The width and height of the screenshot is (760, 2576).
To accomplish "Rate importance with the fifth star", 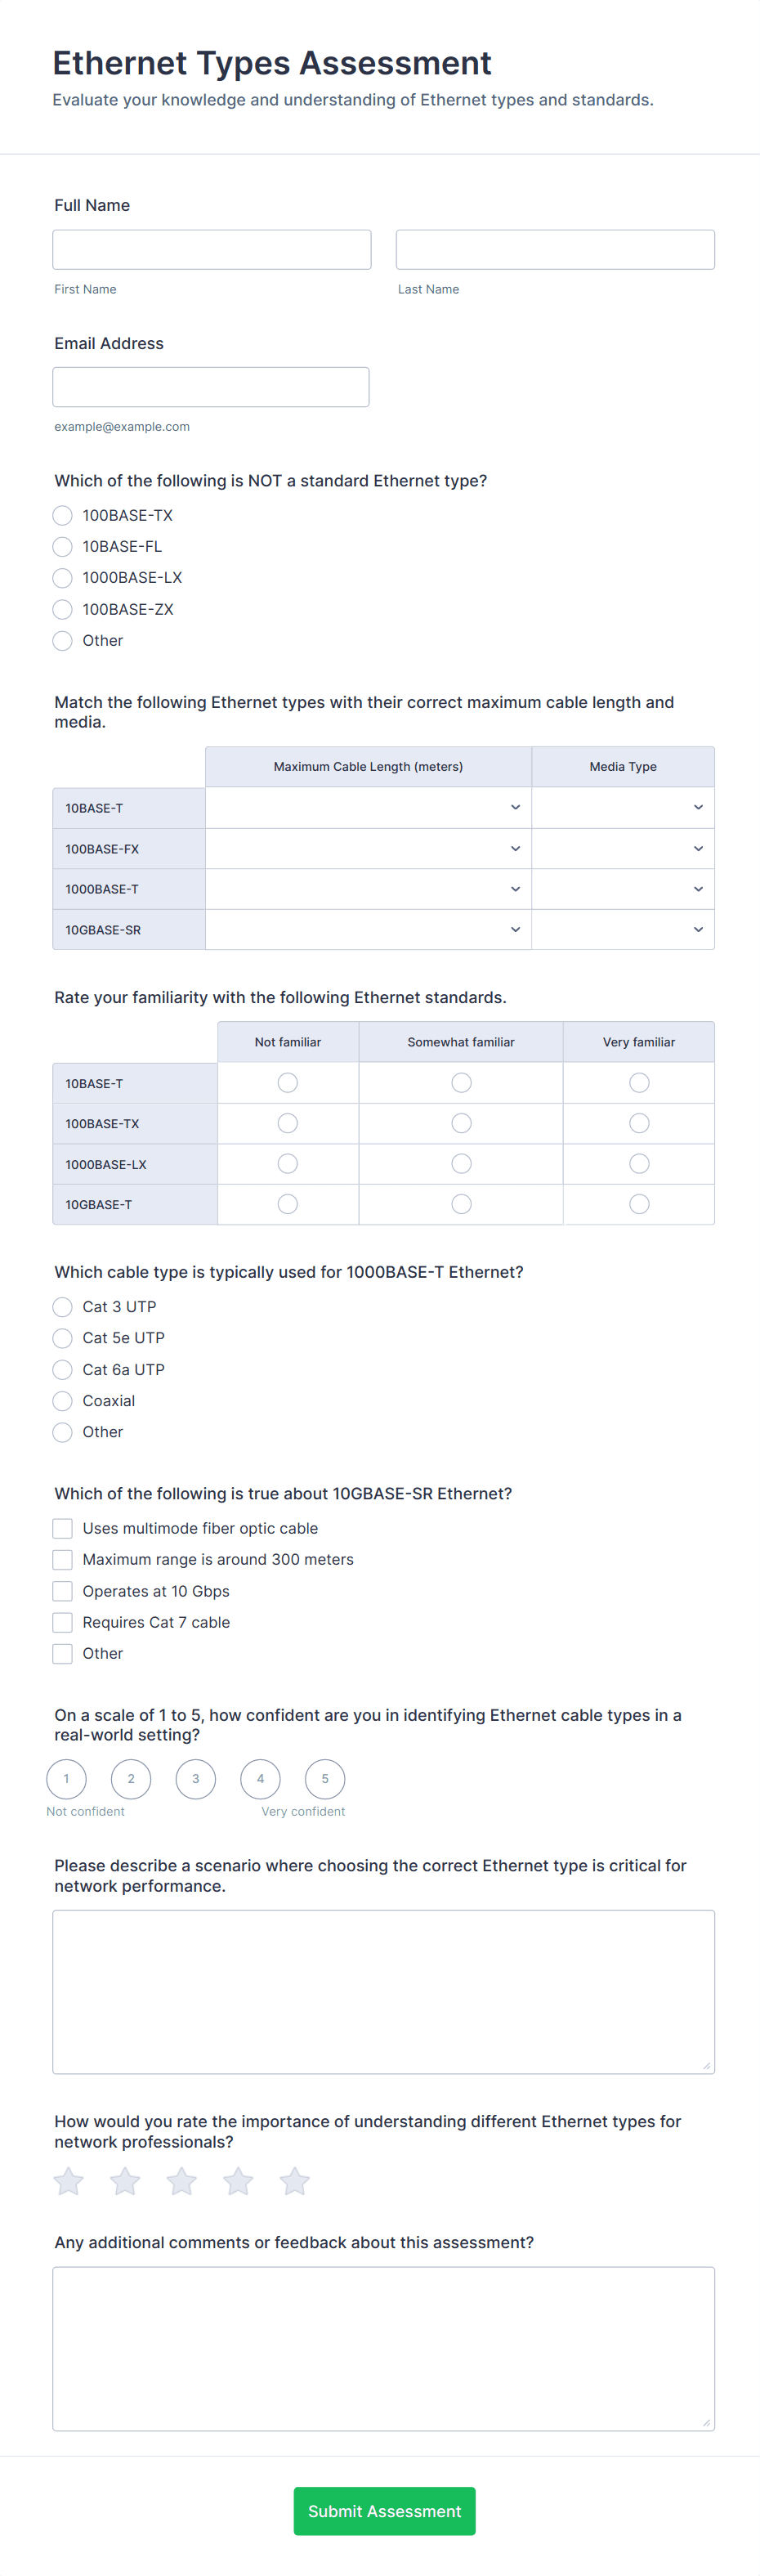I will [295, 2181].
